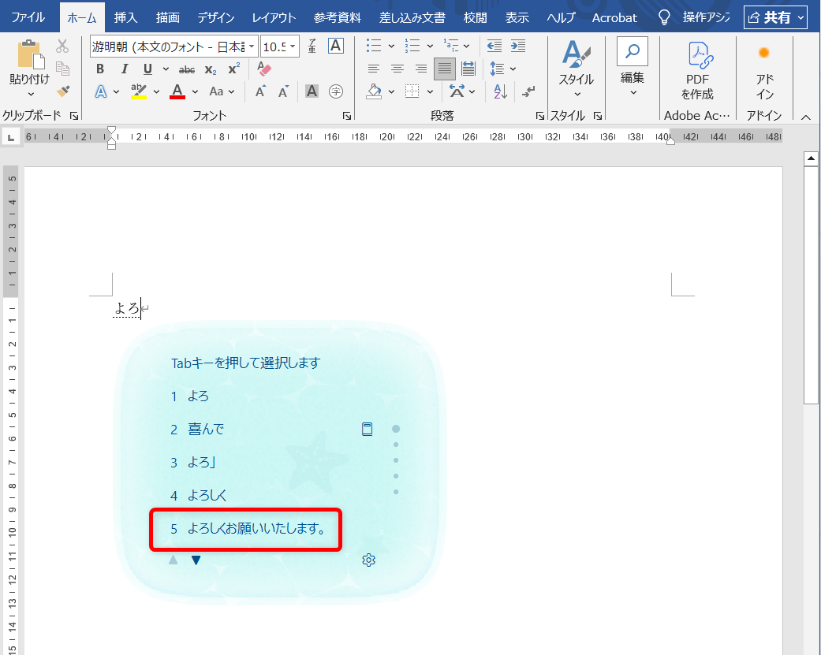Toggle Character Shading (gray A)
The image size is (821, 655).
click(x=312, y=91)
